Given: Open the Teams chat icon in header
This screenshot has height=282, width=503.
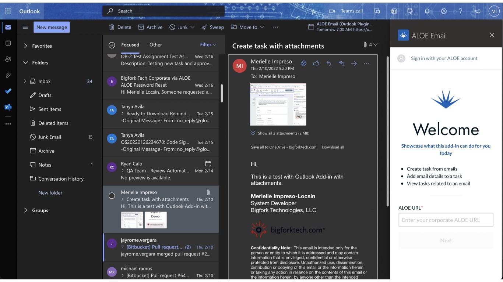Looking at the screenshot, I should [377, 11].
